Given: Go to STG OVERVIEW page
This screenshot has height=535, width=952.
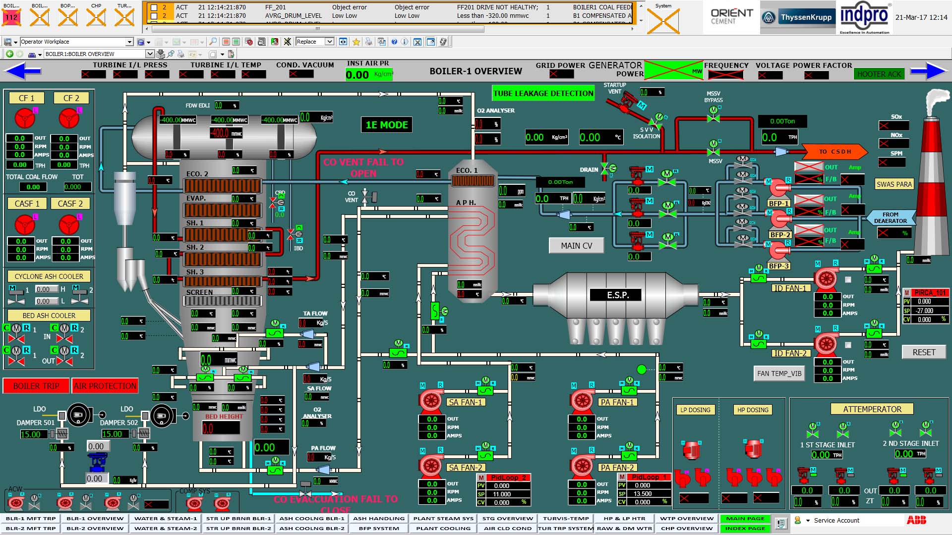Looking at the screenshot, I should click(508, 519).
